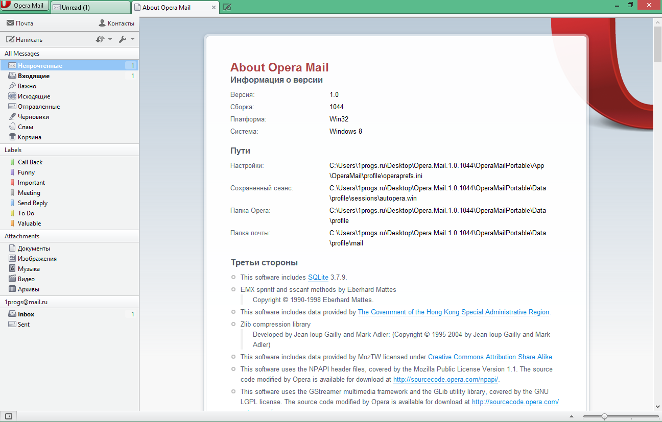
Task: Show Архивы attachments
Action: click(69, 289)
